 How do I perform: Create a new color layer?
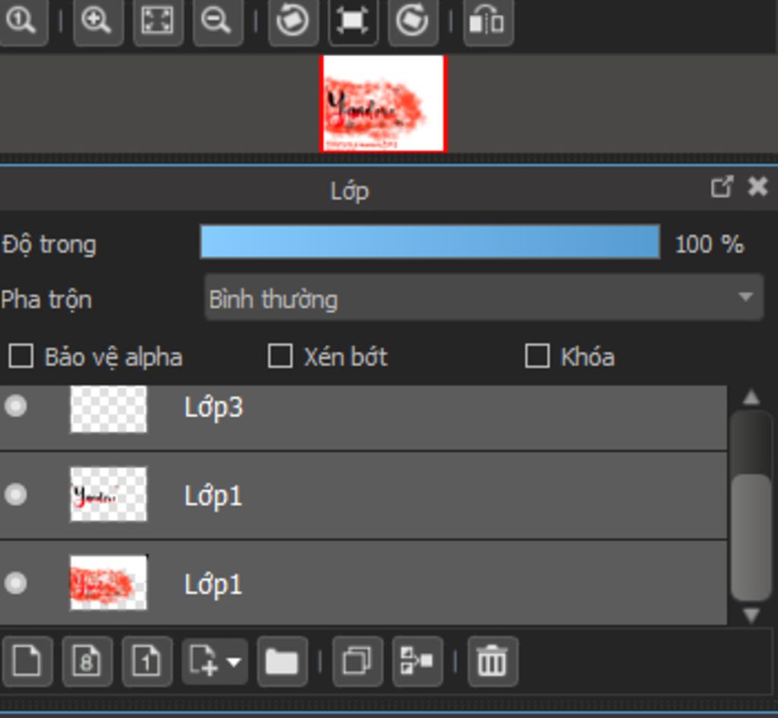tap(27, 661)
